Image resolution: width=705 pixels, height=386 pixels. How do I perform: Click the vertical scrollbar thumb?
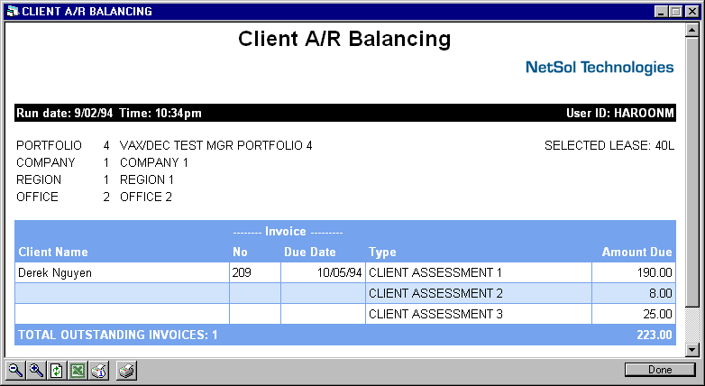pyautogui.click(x=692, y=172)
